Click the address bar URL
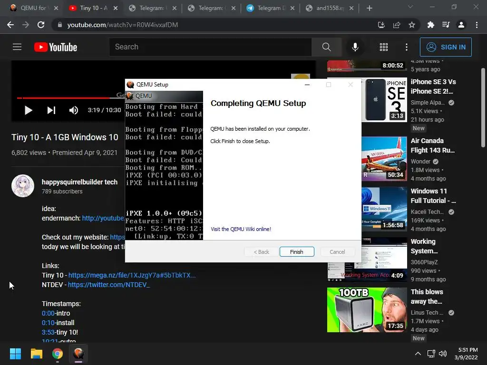 [x=123, y=25]
